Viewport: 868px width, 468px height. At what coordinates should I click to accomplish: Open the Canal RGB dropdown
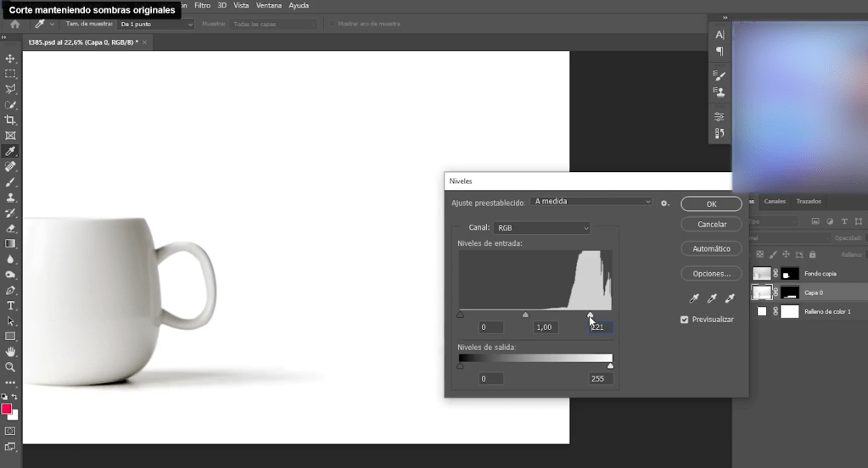541,228
